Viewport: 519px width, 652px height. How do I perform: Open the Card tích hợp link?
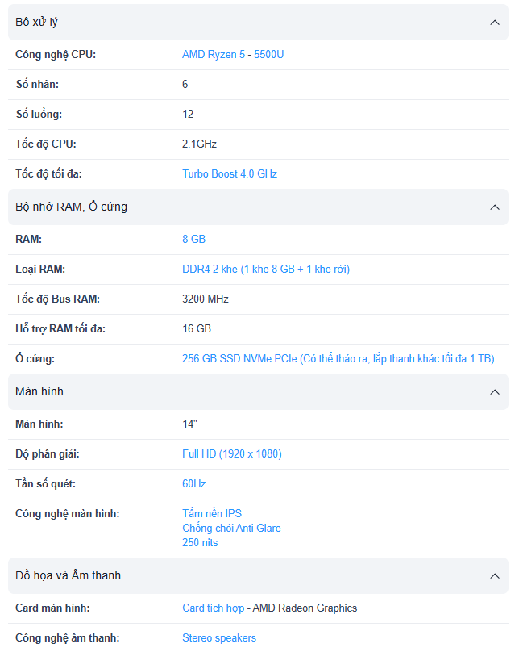(x=213, y=608)
